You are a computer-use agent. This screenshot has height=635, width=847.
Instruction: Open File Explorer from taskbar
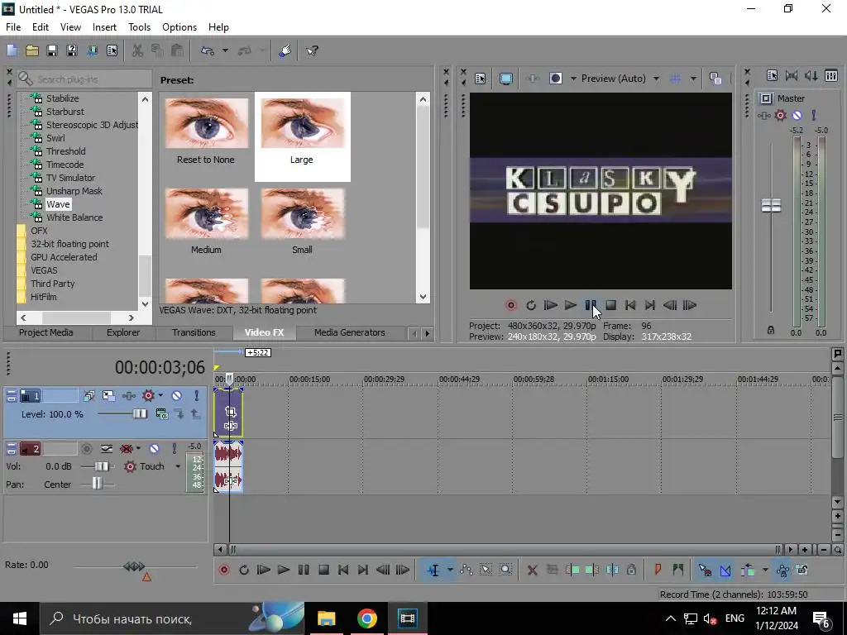(x=326, y=618)
